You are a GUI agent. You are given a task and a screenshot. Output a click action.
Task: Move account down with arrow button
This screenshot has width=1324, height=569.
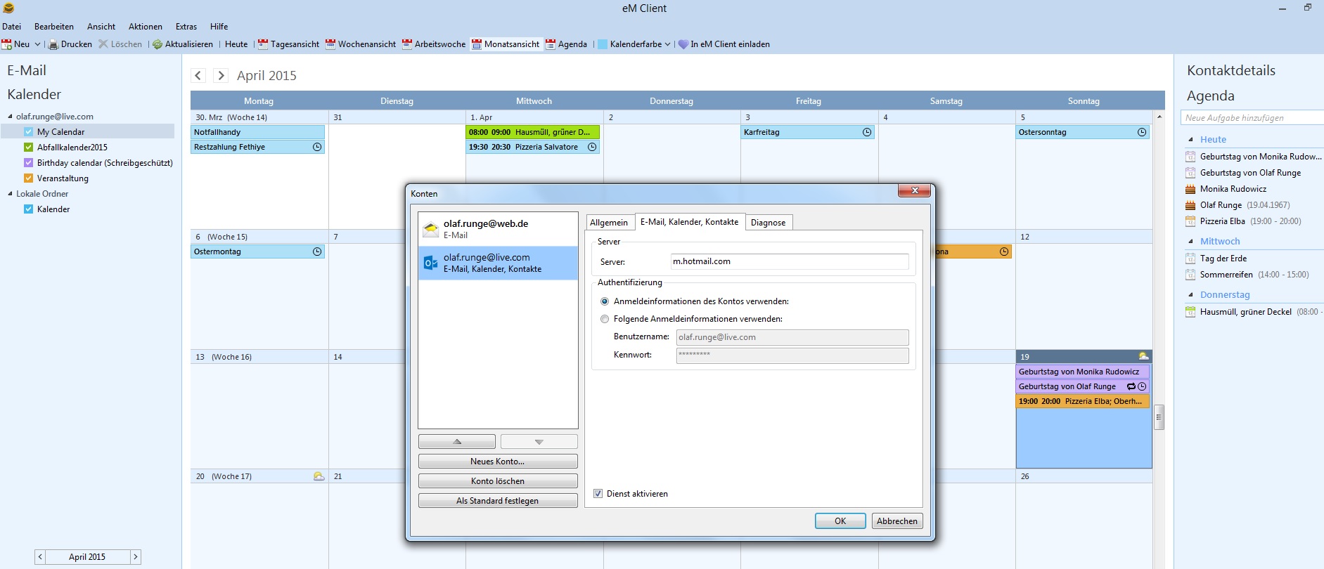pyautogui.click(x=539, y=442)
